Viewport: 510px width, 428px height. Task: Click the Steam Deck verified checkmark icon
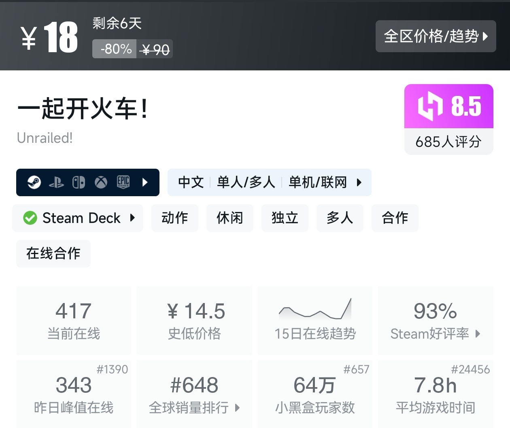pos(30,218)
